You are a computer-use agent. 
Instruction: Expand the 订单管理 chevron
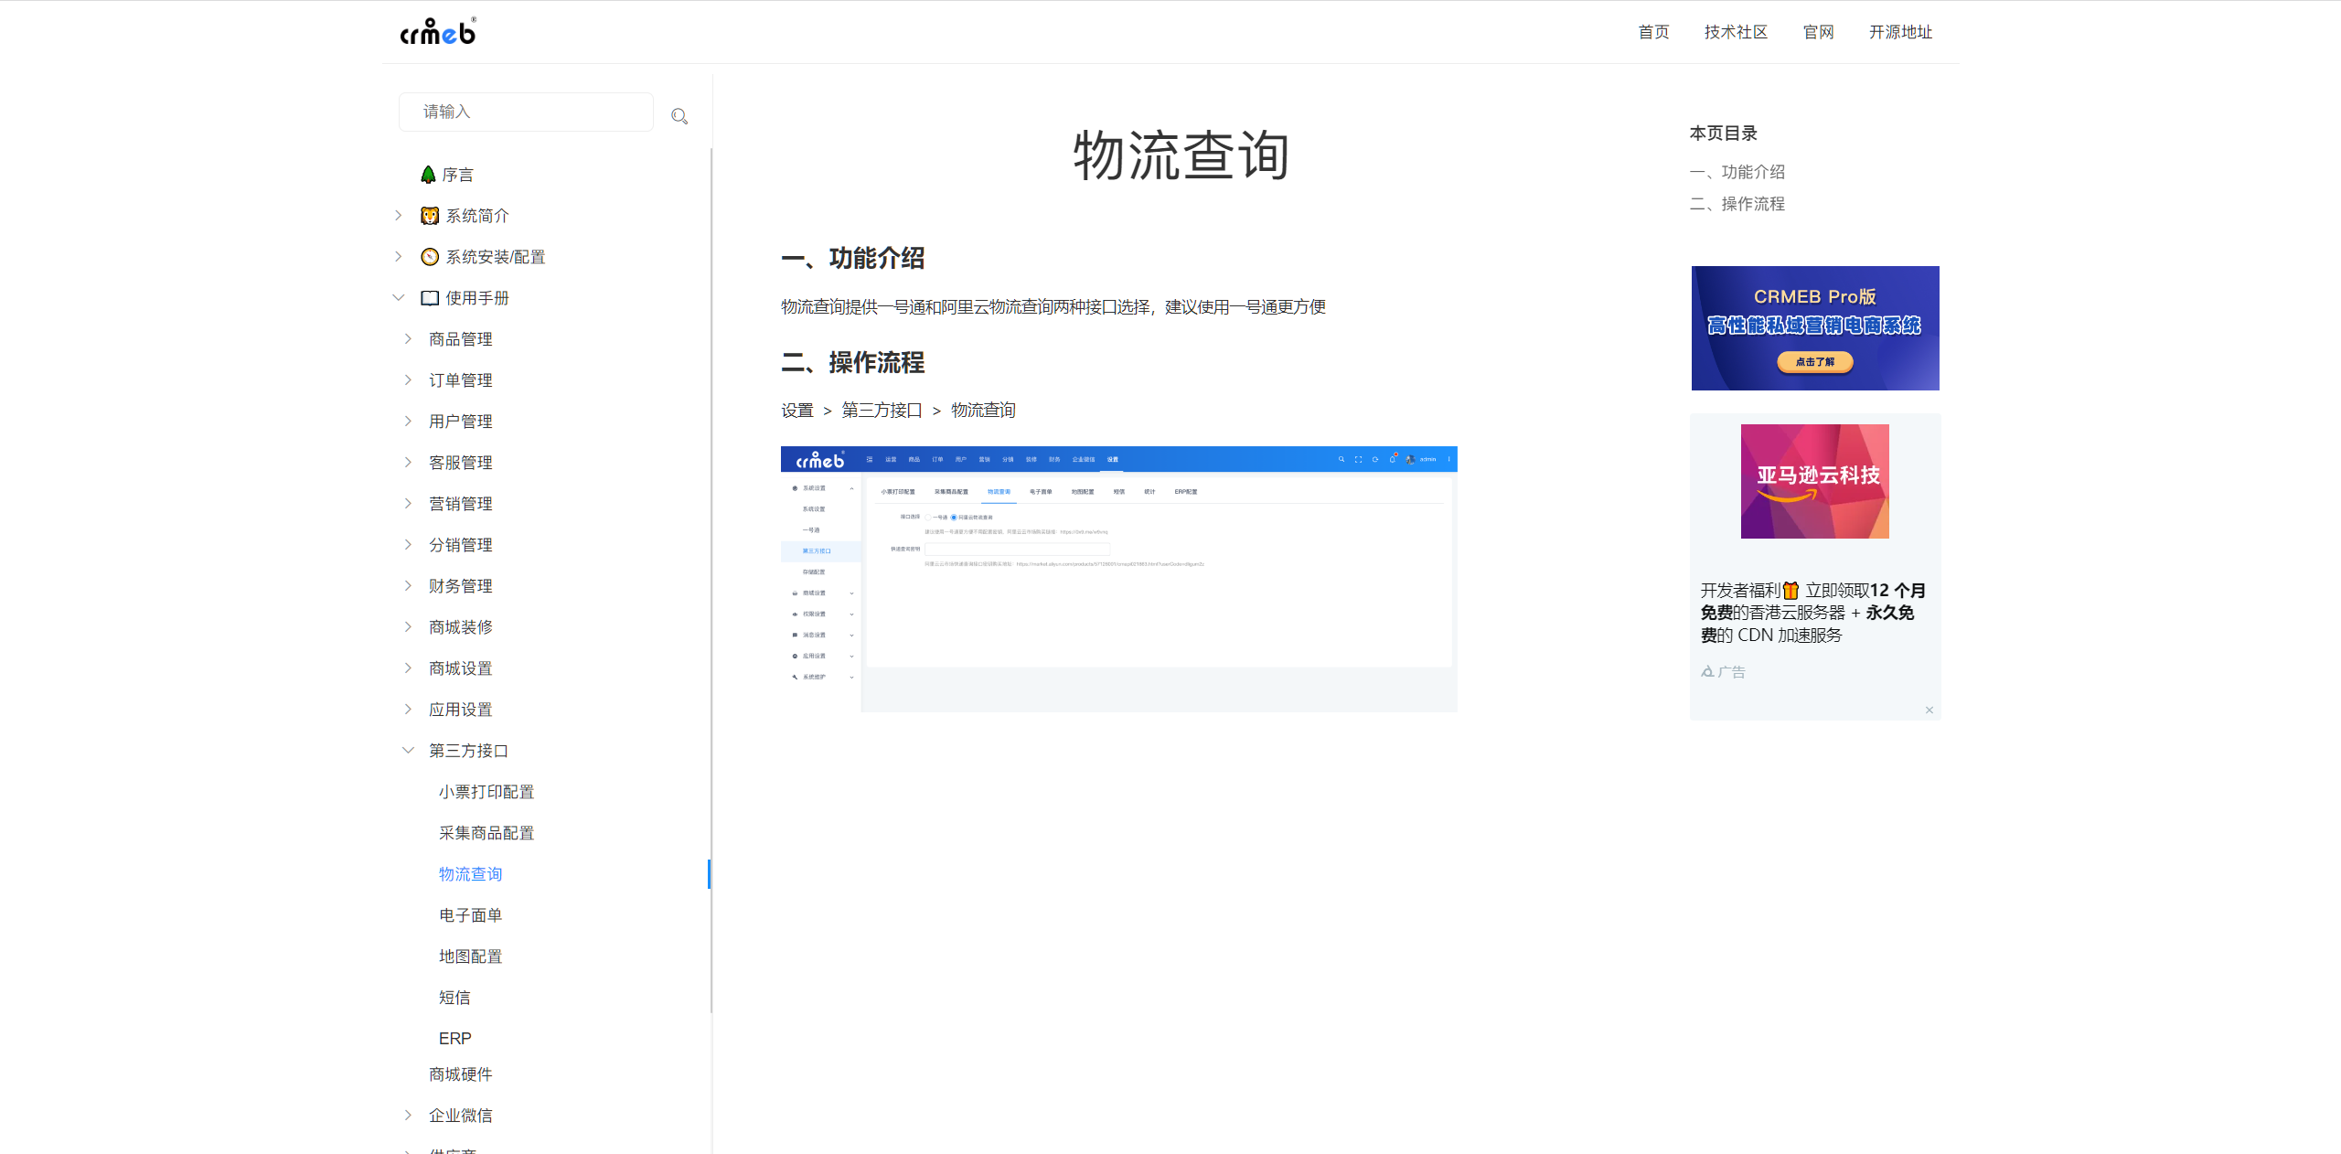click(x=409, y=380)
